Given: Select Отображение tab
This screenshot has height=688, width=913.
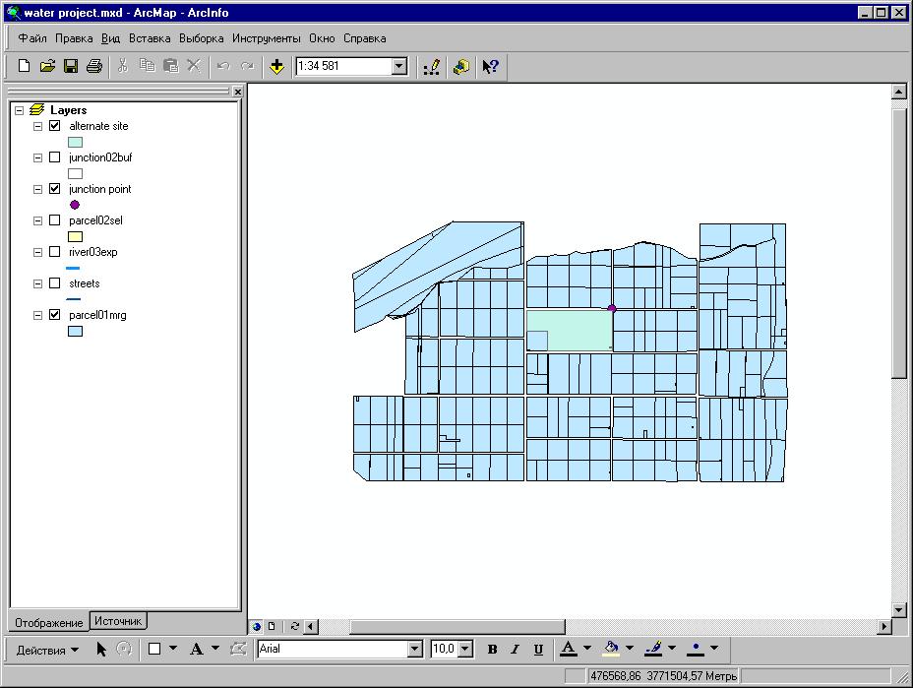Looking at the screenshot, I should click(49, 623).
